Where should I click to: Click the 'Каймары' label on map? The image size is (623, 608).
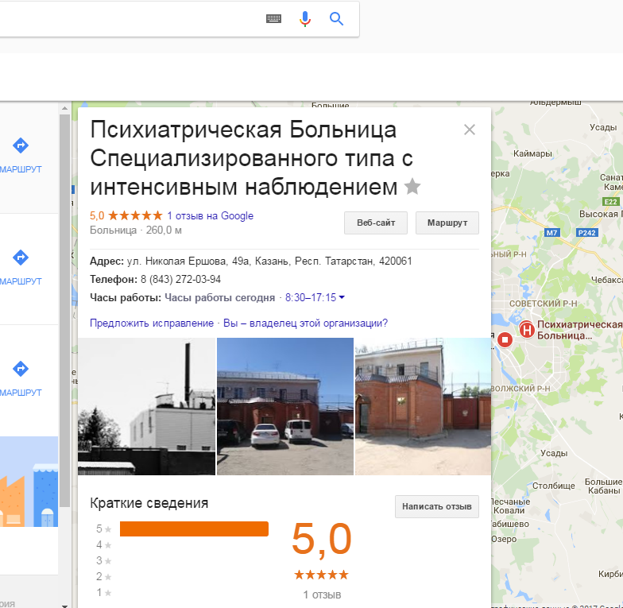pyautogui.click(x=532, y=154)
